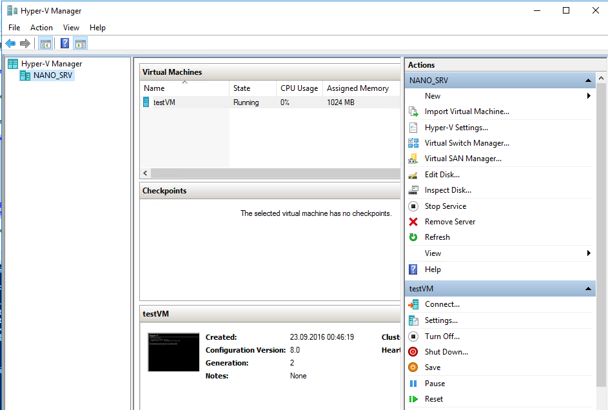The height and width of the screenshot is (410, 608).
Task: Maximize the Hyper-V Manager window
Action: [566, 10]
